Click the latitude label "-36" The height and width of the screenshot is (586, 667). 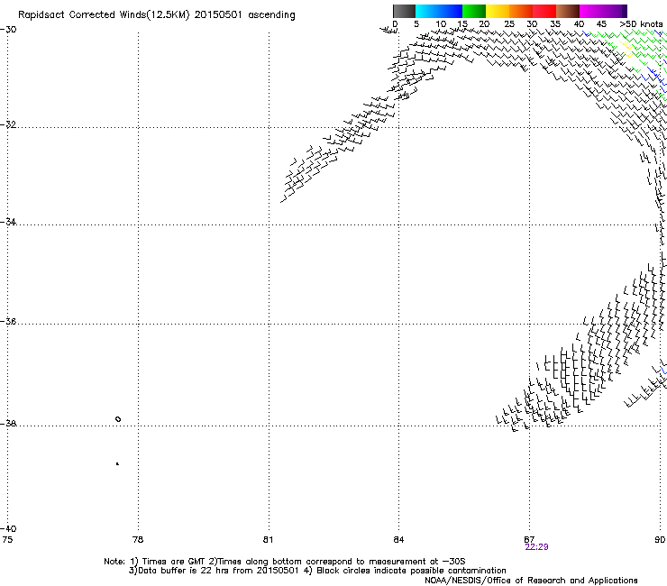[x=8, y=321]
